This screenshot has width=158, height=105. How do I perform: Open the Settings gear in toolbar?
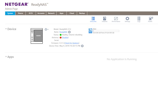pos(127,19)
